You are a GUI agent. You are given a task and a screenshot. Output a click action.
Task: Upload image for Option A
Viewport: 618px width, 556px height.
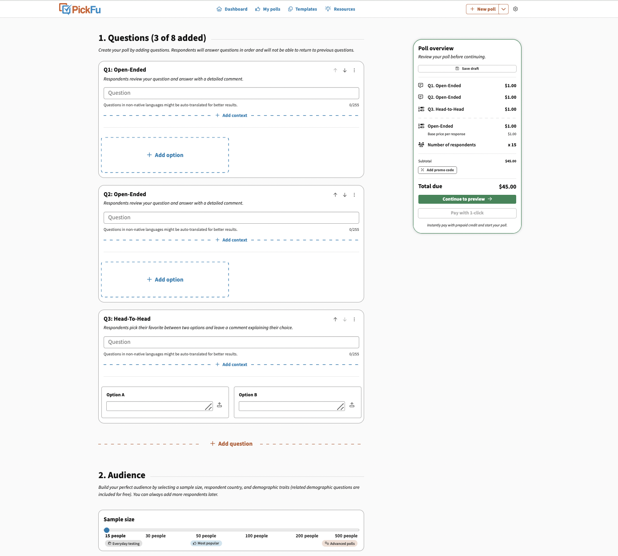219,405
